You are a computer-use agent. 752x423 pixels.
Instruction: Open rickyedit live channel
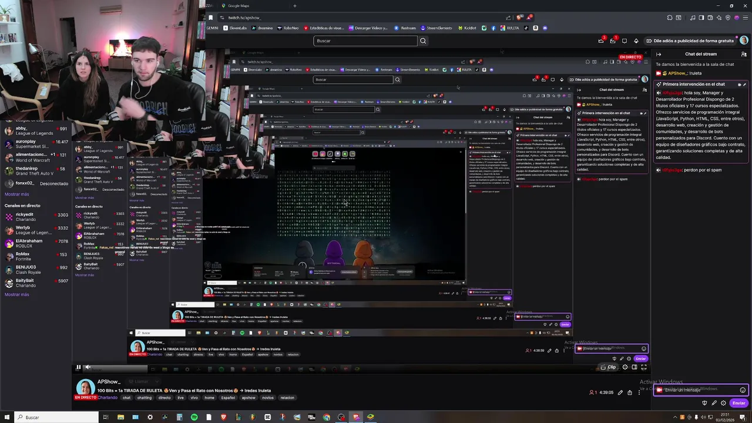tap(36, 217)
